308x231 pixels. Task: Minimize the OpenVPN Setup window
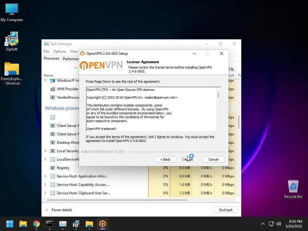coord(194,54)
